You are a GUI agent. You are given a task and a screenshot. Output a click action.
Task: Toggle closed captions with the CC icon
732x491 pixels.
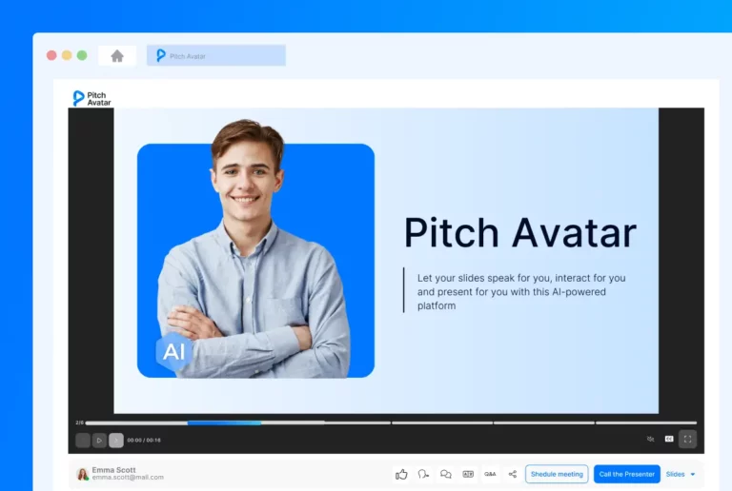click(669, 439)
